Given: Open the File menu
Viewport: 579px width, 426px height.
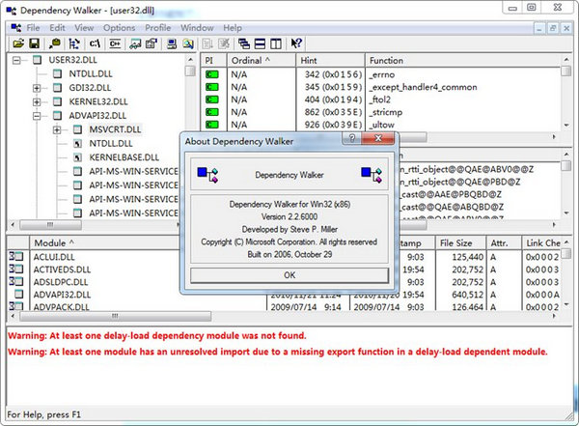Looking at the screenshot, I should click(33, 28).
